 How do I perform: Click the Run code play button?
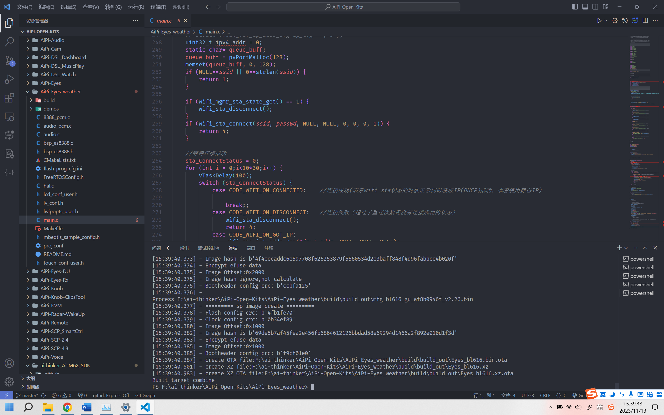click(x=599, y=20)
